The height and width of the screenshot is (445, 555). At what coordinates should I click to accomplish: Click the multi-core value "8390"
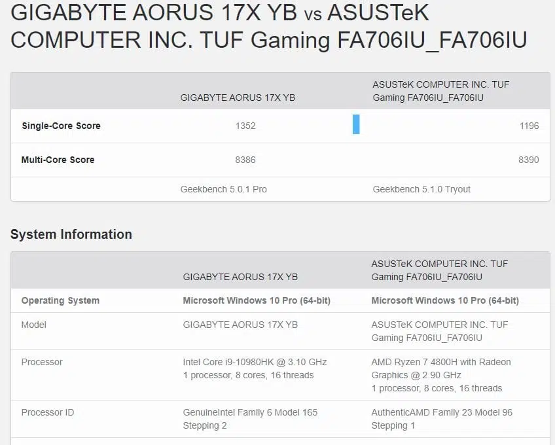pos(528,160)
